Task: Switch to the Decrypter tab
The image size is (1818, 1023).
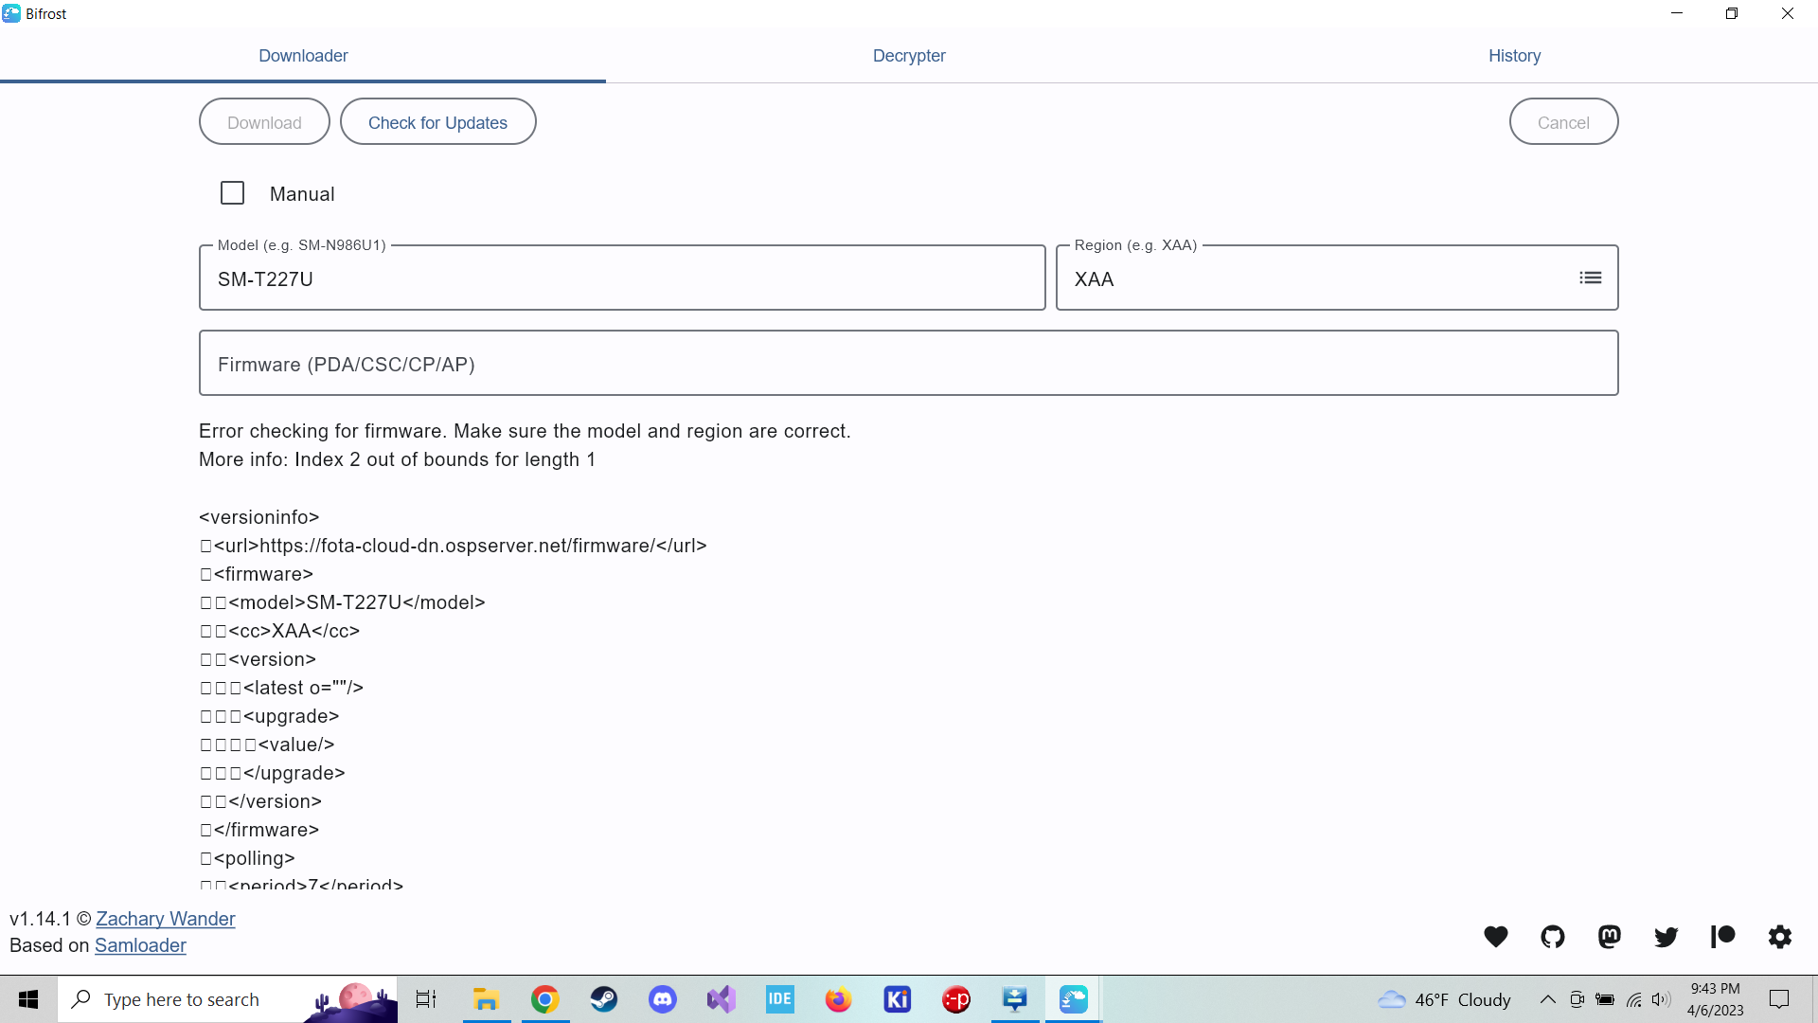Action: point(909,56)
